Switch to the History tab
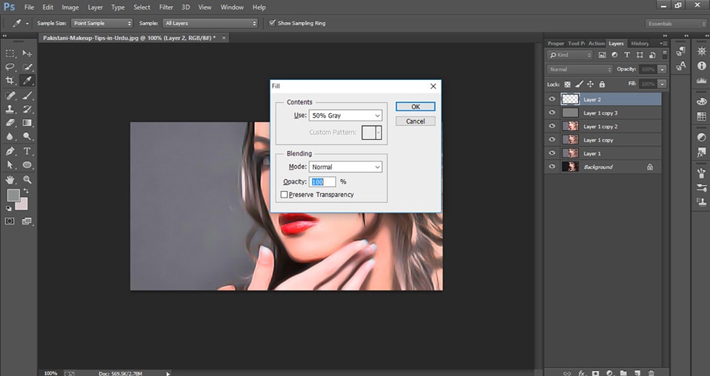Viewport: 710px width, 376px height. 640,43
